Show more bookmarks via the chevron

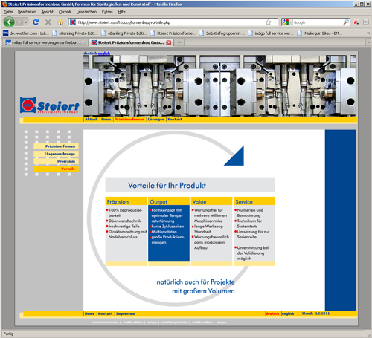pyautogui.click(x=368, y=33)
